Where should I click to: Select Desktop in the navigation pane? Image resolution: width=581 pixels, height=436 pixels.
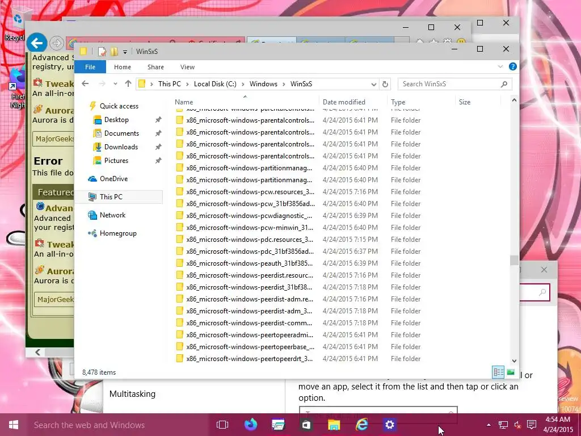(116, 120)
